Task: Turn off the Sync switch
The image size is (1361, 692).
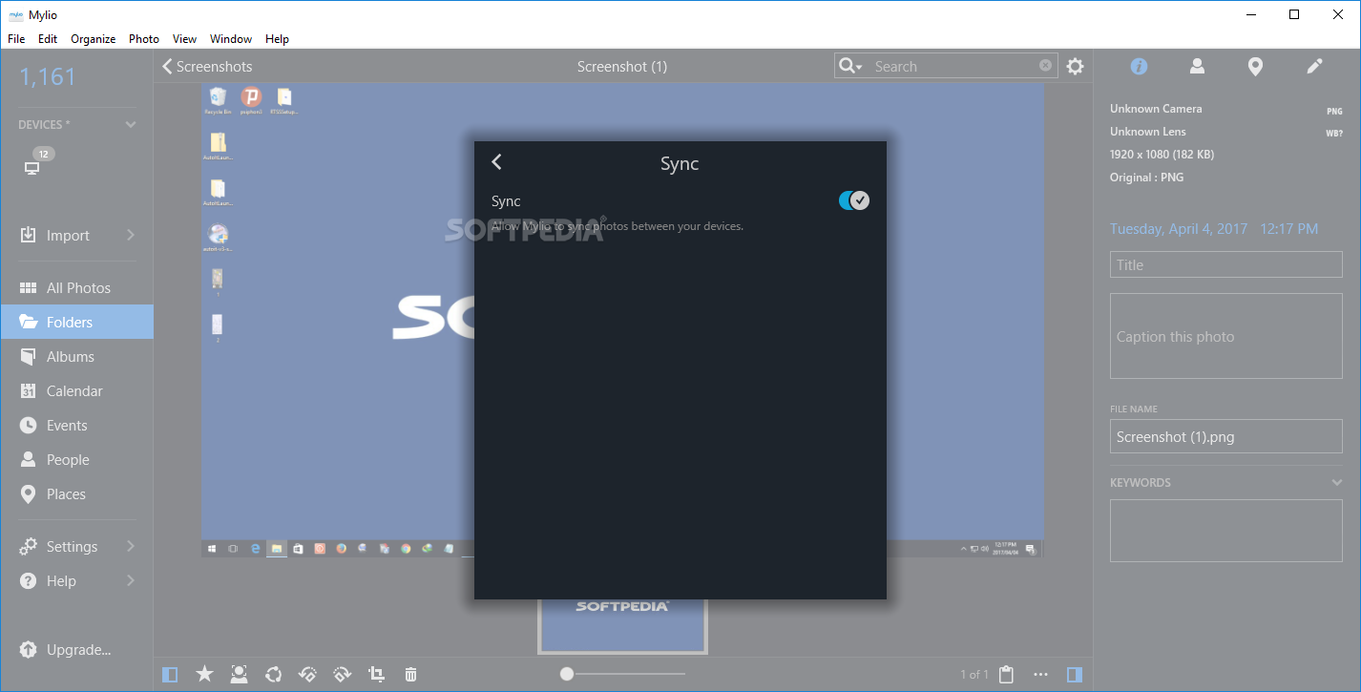Action: pyautogui.click(x=854, y=200)
